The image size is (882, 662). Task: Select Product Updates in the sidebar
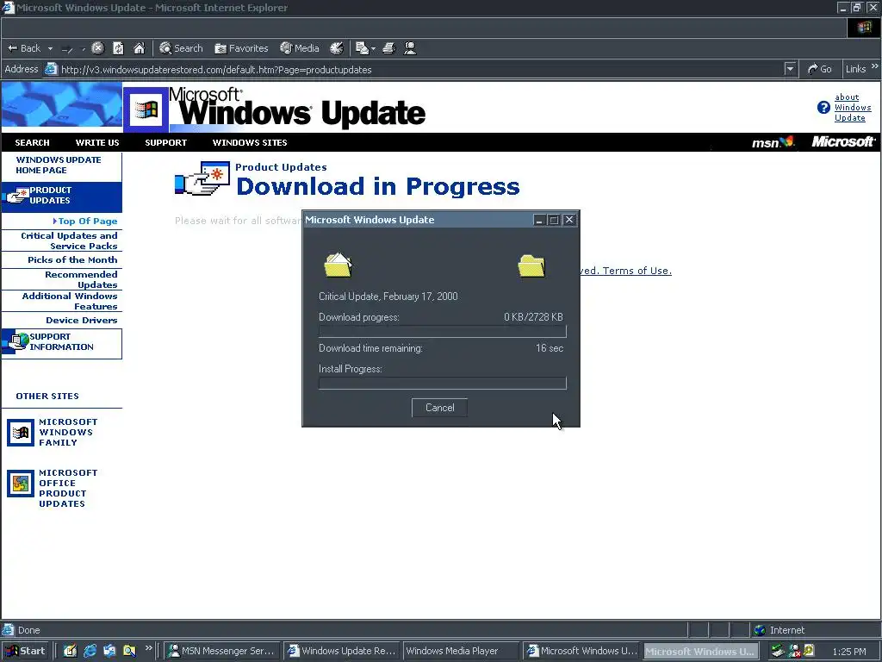pyautogui.click(x=61, y=196)
